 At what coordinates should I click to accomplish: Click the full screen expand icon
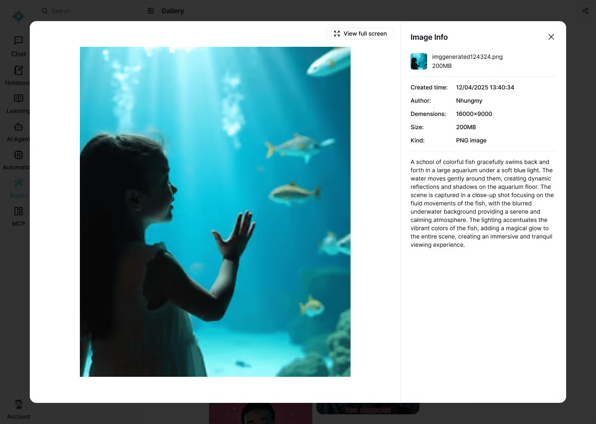337,34
